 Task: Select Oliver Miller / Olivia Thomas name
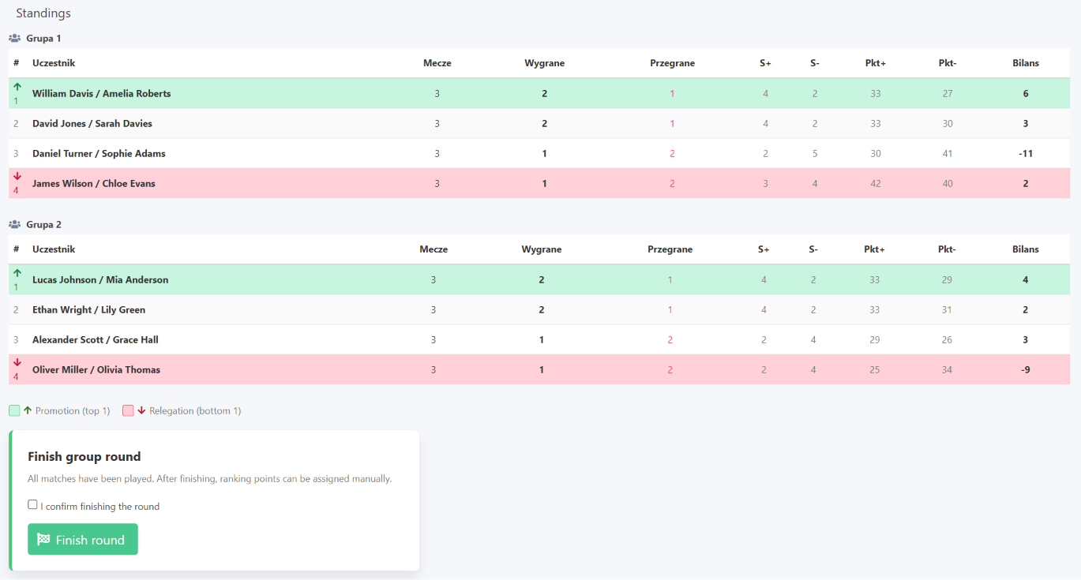pos(96,369)
